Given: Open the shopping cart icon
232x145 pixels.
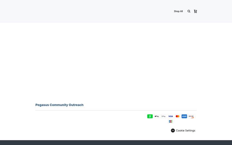Looking at the screenshot, I should tap(196, 11).
